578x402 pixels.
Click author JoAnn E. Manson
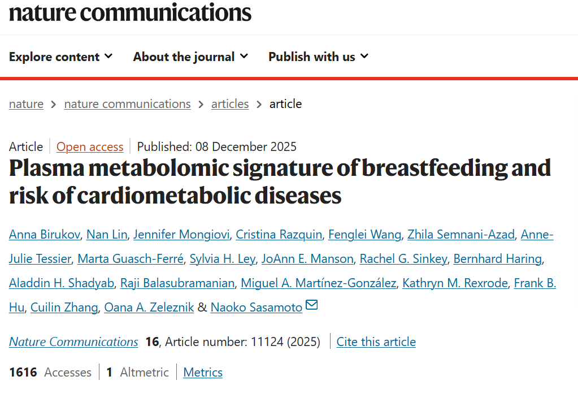pyautogui.click(x=307, y=259)
